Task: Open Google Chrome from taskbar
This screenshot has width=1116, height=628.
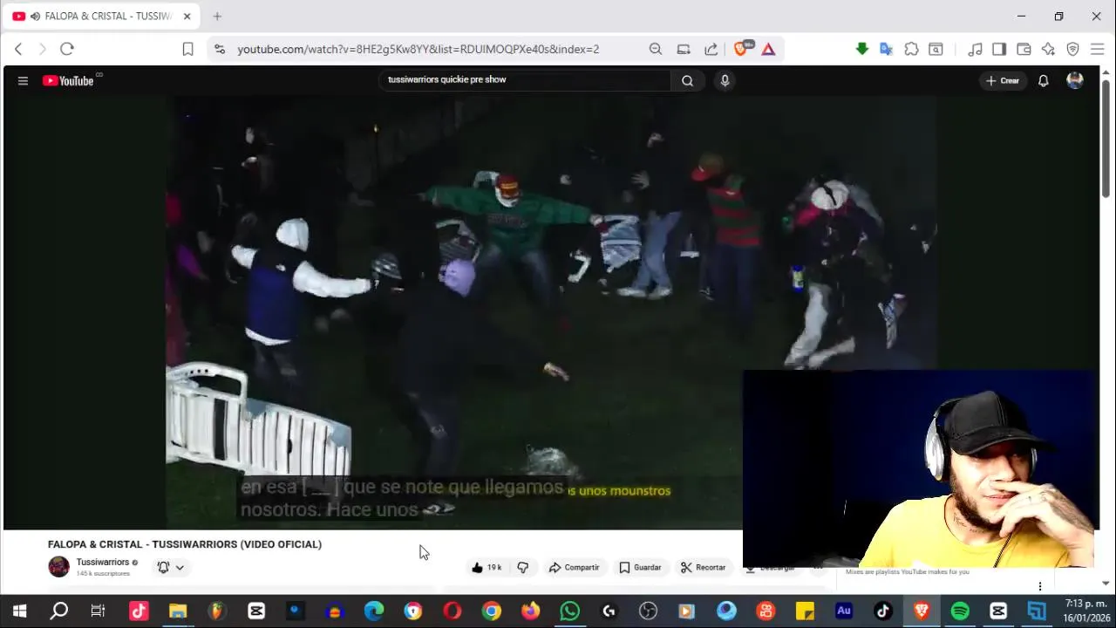Action: [x=492, y=611]
